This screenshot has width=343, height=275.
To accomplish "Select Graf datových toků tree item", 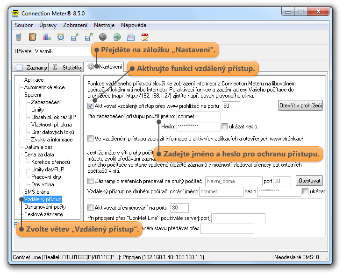I will [x=52, y=132].
